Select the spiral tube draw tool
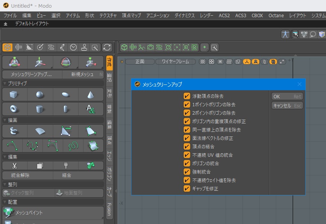The image size is (326, 224). point(14,131)
